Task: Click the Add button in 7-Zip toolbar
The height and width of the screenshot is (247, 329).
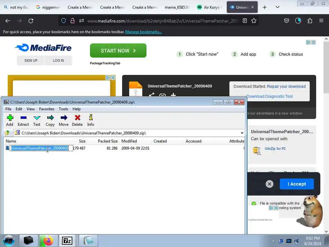Action: tap(10, 120)
